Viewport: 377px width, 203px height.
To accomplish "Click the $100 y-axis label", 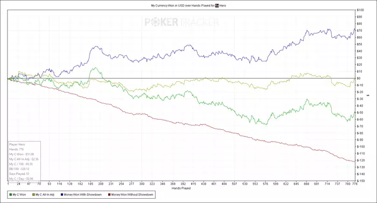I will [x=360, y=10].
